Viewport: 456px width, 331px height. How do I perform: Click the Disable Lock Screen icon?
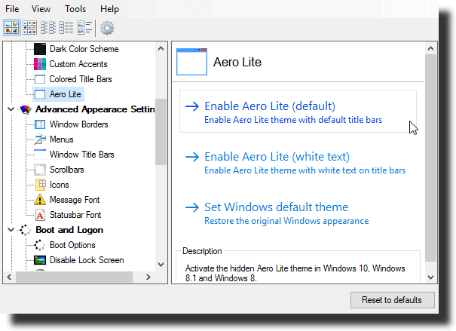[x=40, y=260]
